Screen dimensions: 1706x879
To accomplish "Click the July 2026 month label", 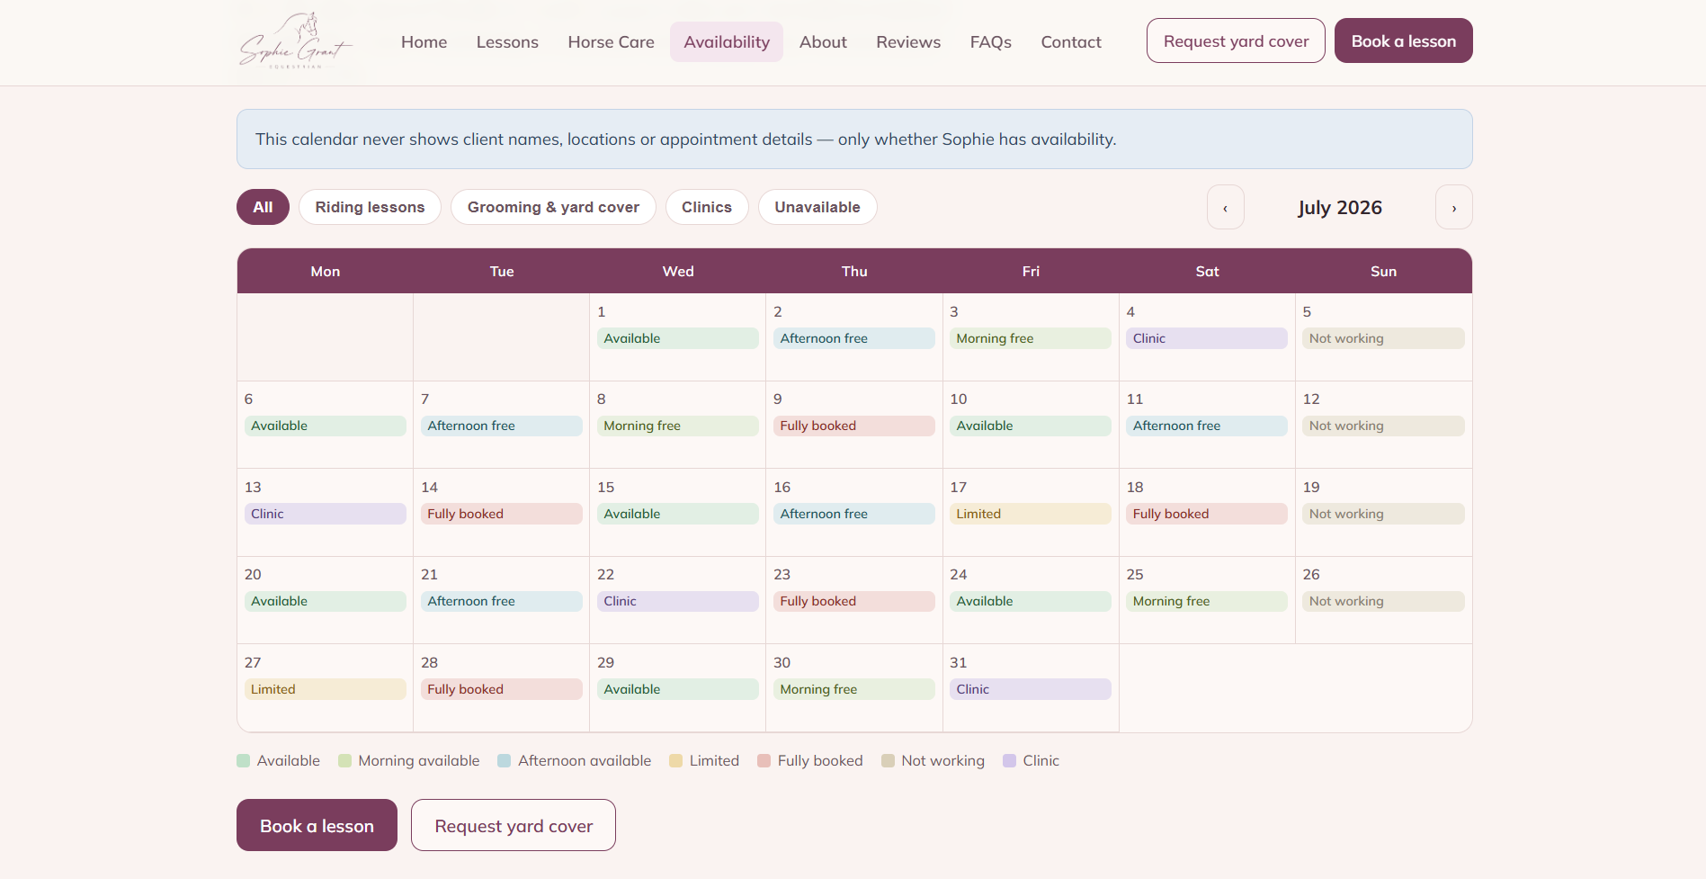I will (x=1339, y=208).
